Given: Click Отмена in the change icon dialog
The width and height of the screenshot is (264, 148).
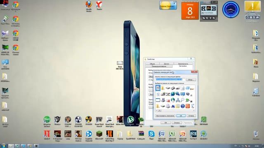Looking at the screenshot, I should coord(191,116).
